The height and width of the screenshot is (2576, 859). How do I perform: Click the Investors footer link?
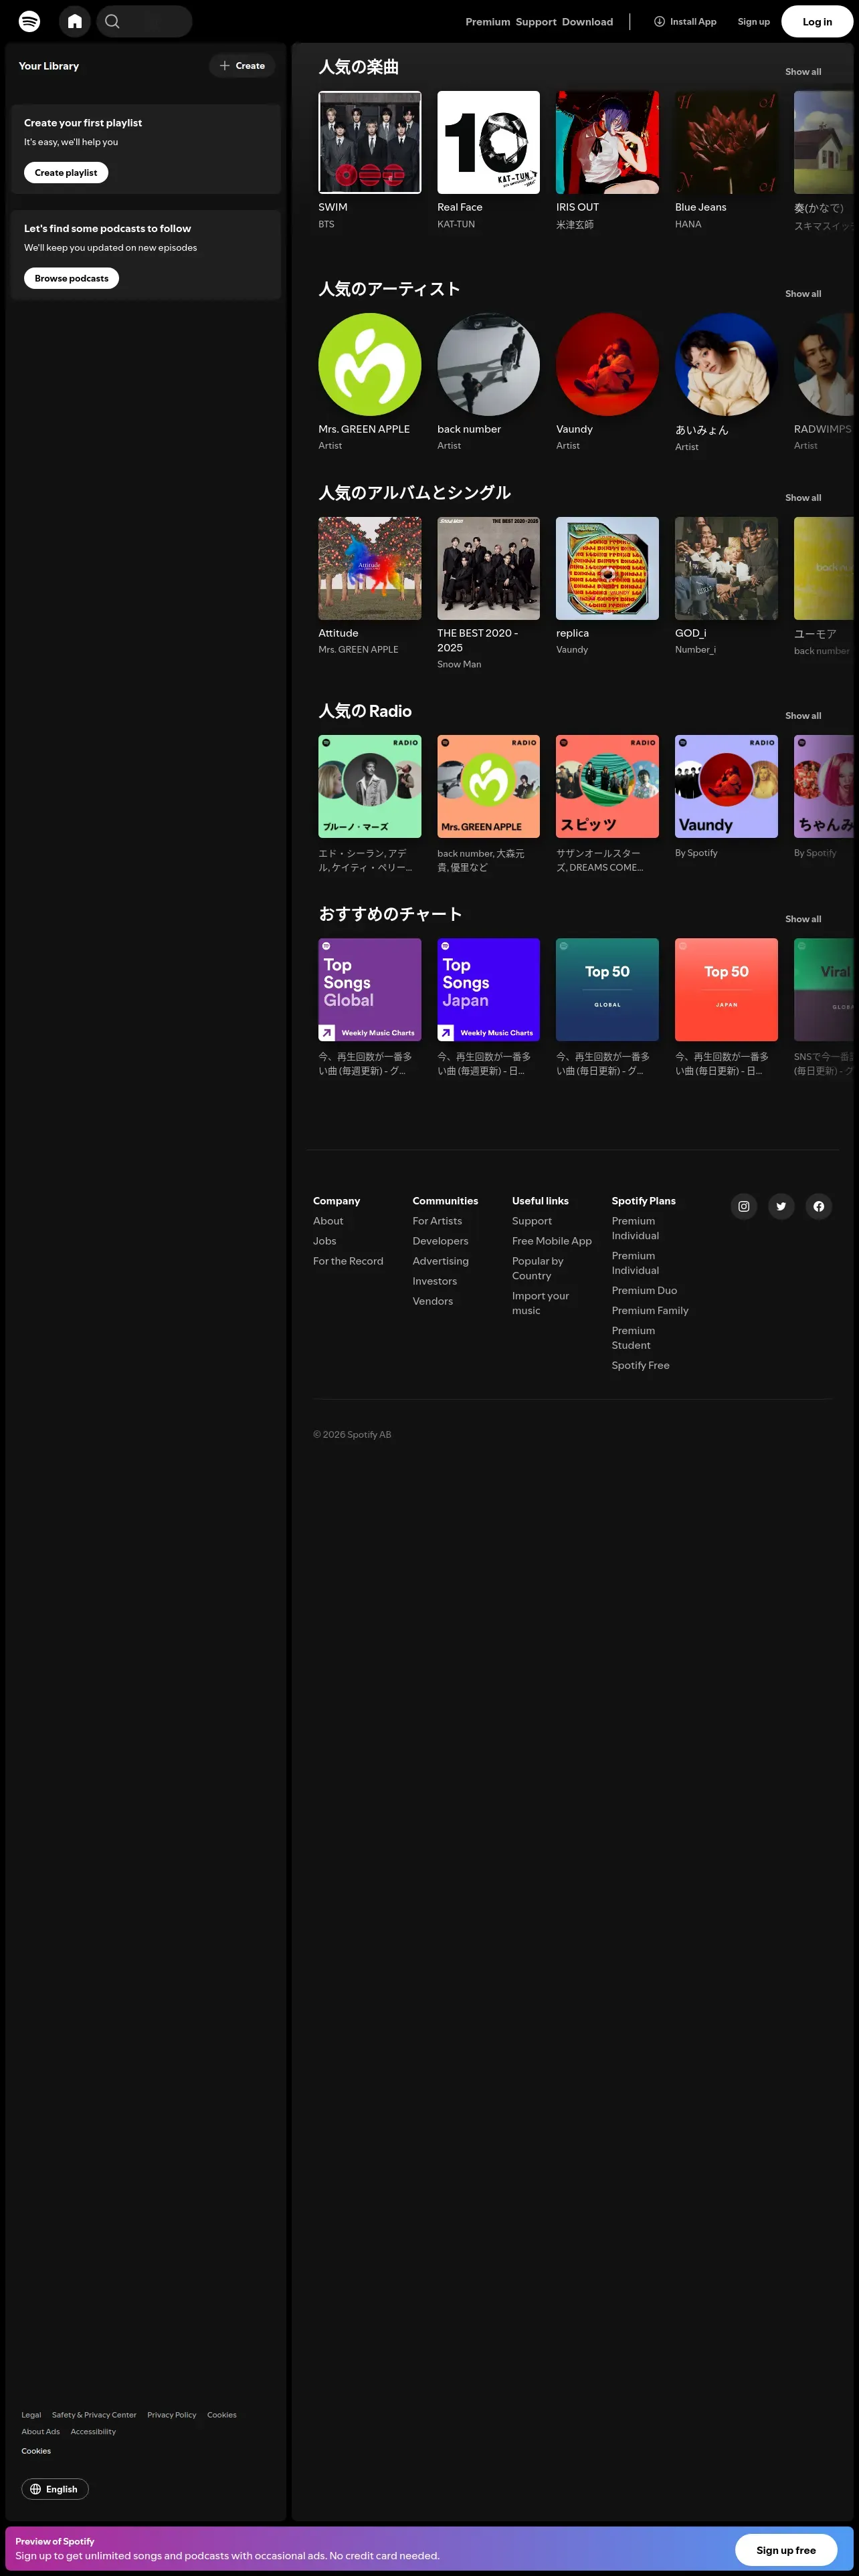coord(434,1281)
